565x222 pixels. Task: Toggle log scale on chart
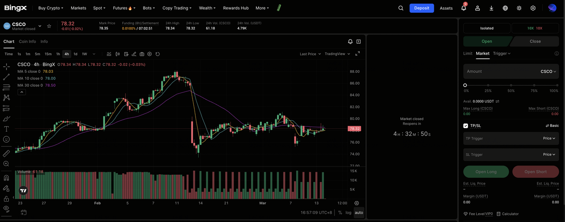pyautogui.click(x=348, y=212)
